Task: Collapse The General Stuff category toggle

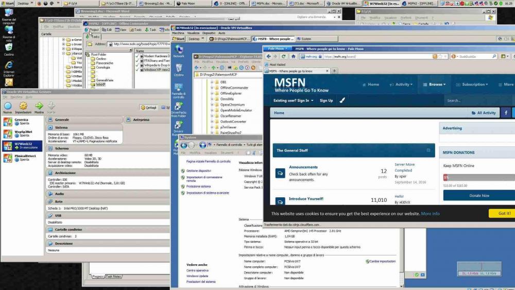Action: (x=428, y=150)
